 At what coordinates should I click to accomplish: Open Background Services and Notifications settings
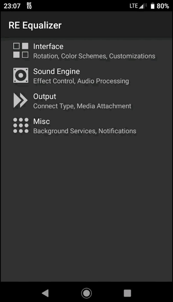(85, 131)
